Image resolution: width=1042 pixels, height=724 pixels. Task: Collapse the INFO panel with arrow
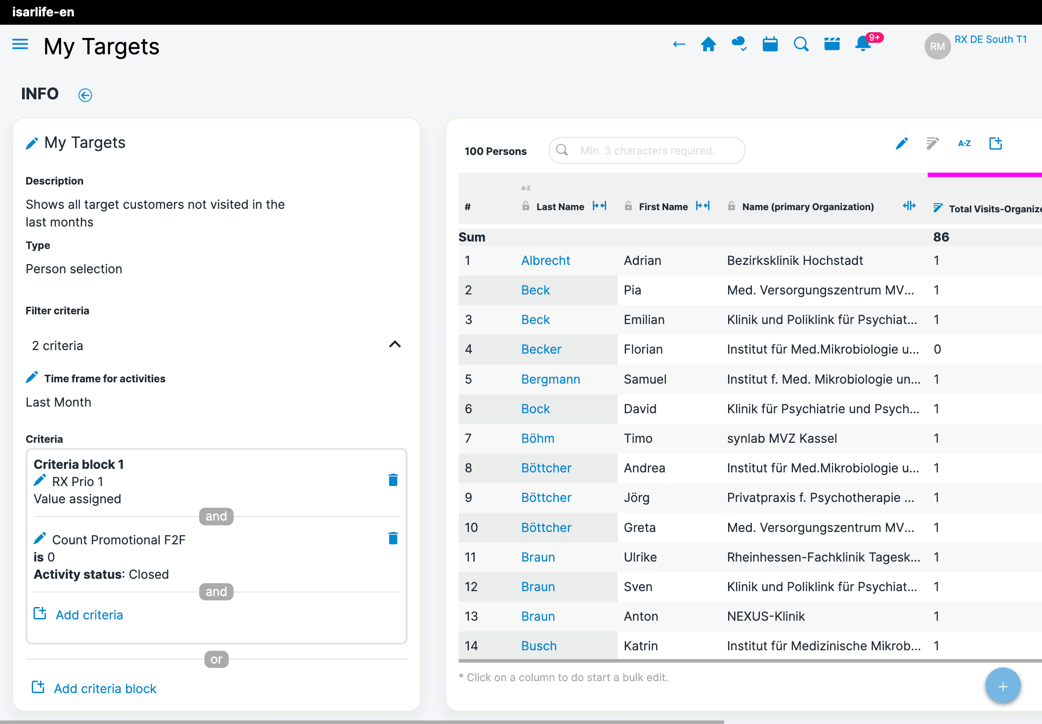85,95
